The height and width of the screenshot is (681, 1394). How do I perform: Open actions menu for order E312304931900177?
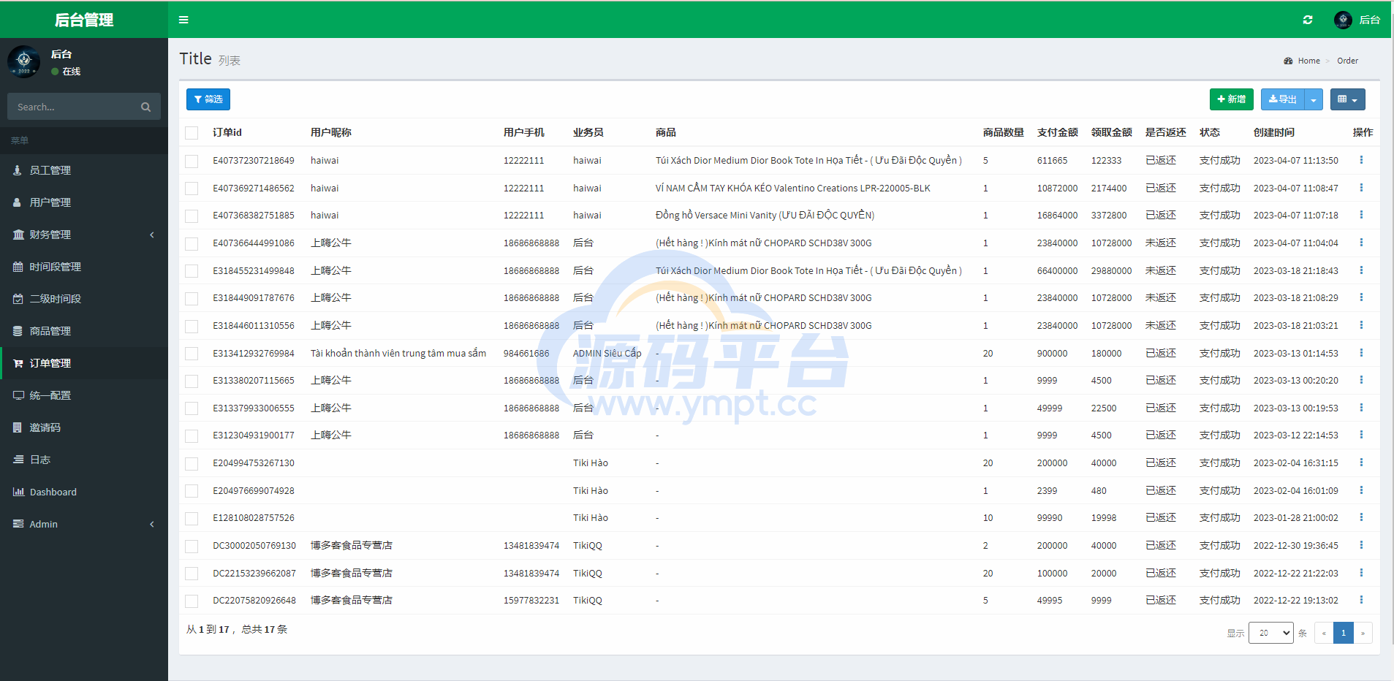pos(1361,435)
